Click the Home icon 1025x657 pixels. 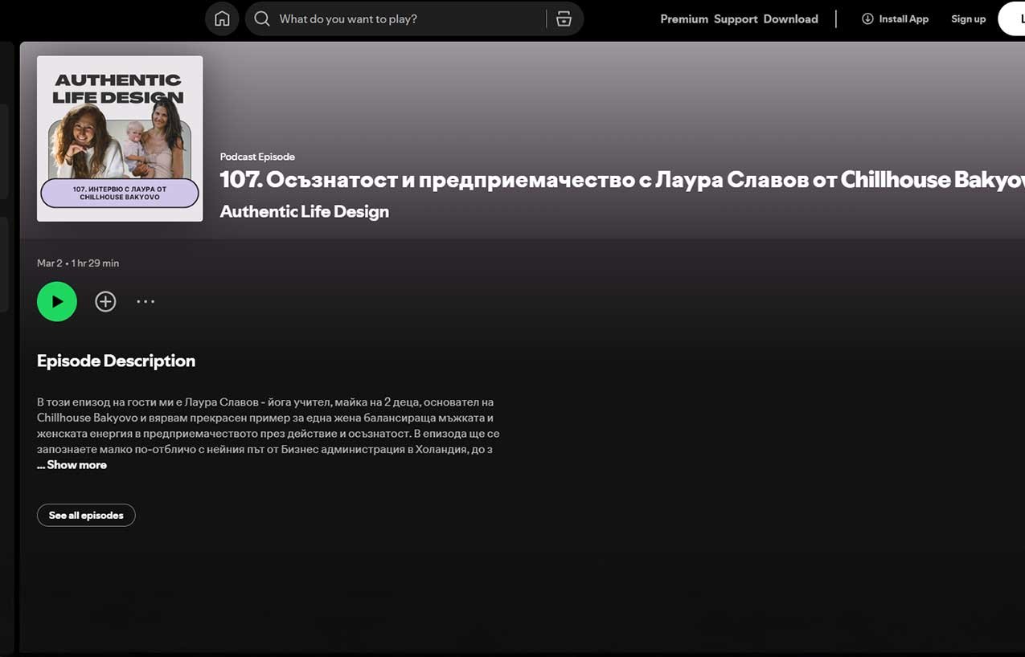pyautogui.click(x=222, y=18)
